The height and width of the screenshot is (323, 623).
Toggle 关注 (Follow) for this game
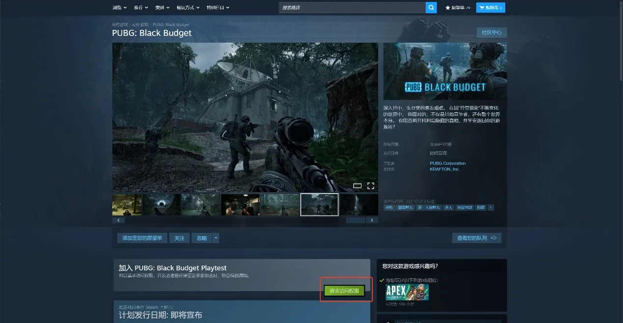pos(180,238)
